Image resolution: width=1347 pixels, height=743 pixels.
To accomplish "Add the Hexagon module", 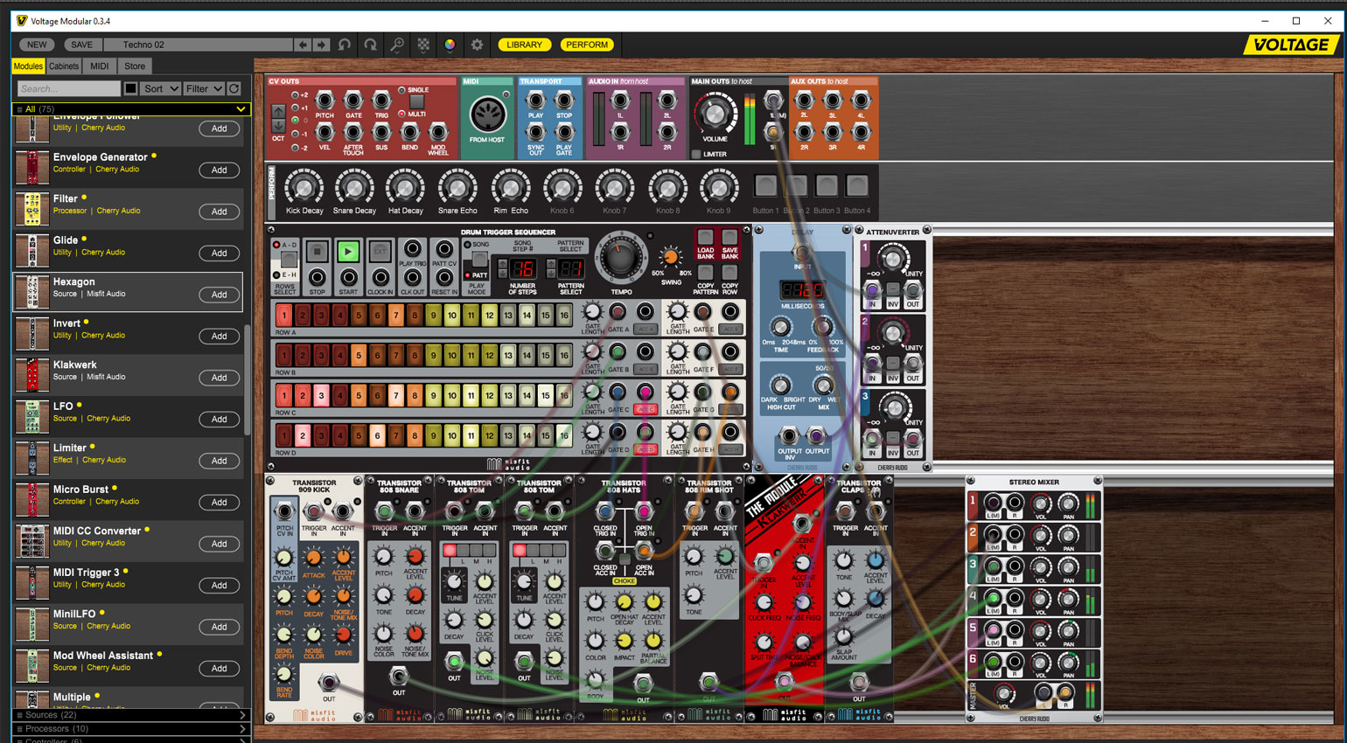I will pyautogui.click(x=219, y=295).
